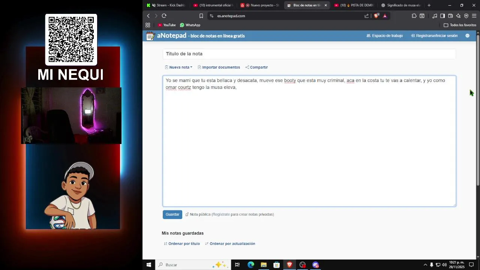Open the Brave sidebar panel icon

point(442,16)
